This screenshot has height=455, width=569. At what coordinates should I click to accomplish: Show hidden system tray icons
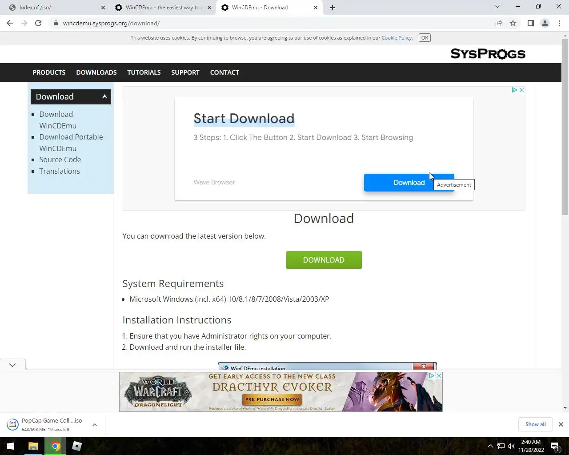tap(490, 446)
